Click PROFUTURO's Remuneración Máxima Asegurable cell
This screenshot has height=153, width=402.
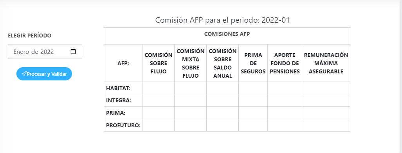326,125
